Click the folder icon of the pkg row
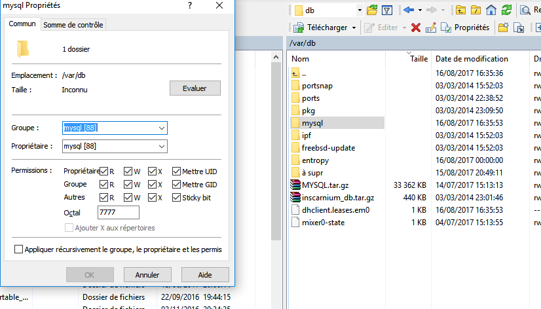Viewport: 541px width, 309px height. pos(295,111)
